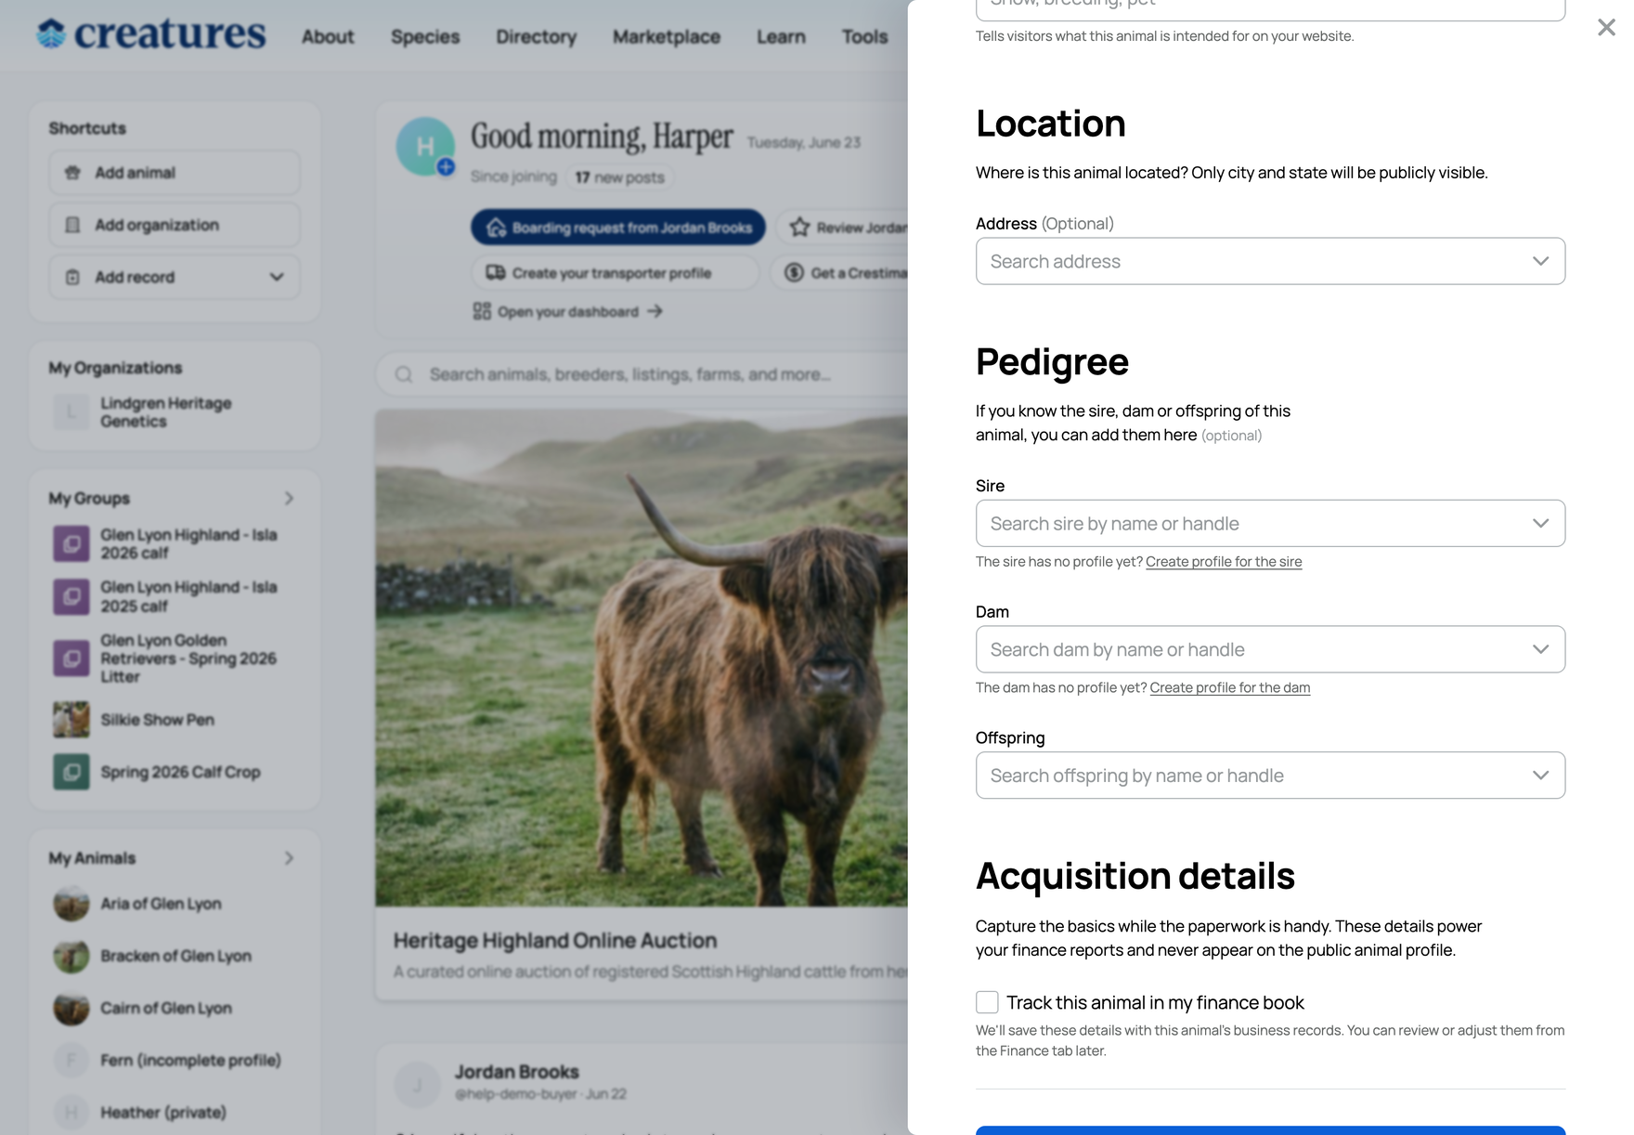
Task: Click the Search sire by name field
Action: tap(1270, 523)
